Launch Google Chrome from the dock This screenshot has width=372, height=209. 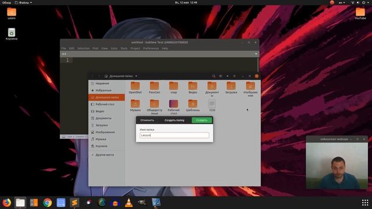(48, 203)
